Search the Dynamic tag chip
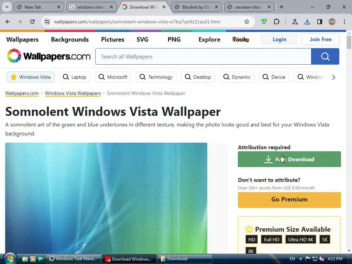Screen dimensions: 352x264 236,77
